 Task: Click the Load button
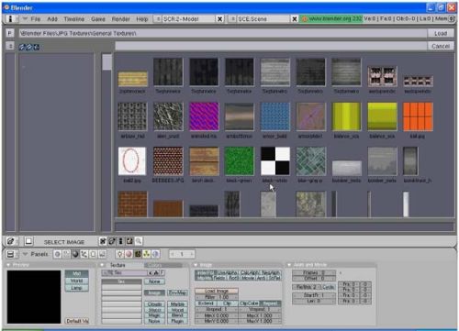point(441,33)
